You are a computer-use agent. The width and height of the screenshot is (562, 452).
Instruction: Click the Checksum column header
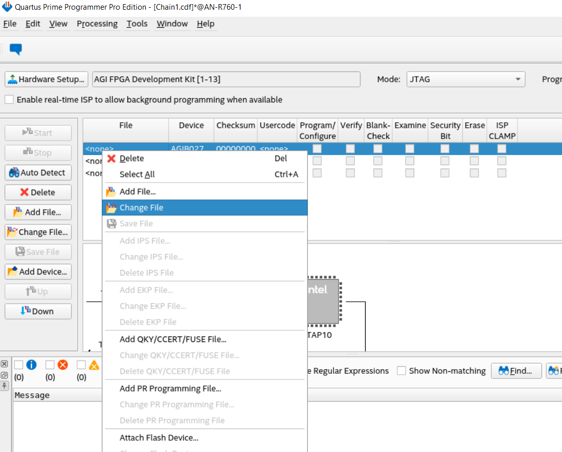click(235, 126)
